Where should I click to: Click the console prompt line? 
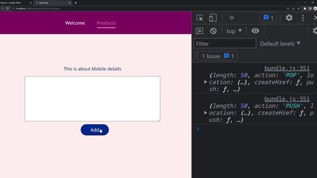point(254,129)
